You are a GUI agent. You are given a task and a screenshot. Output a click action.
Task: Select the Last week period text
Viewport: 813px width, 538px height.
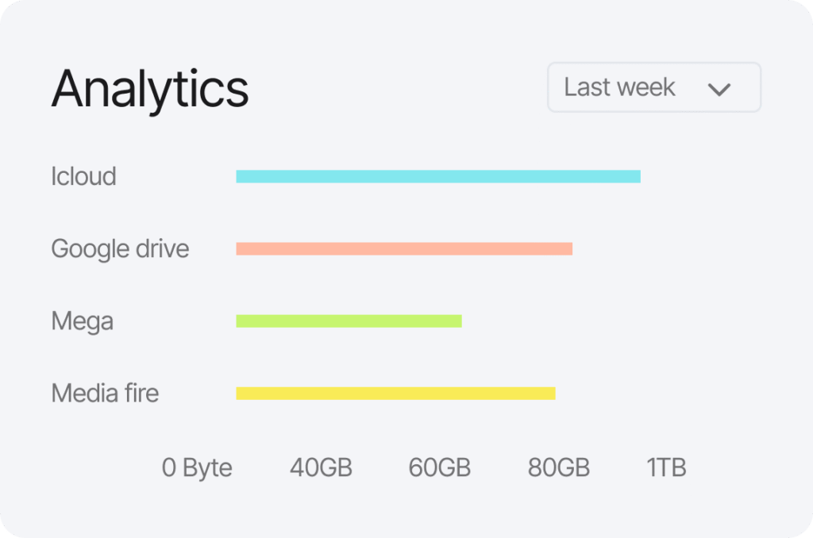point(619,87)
